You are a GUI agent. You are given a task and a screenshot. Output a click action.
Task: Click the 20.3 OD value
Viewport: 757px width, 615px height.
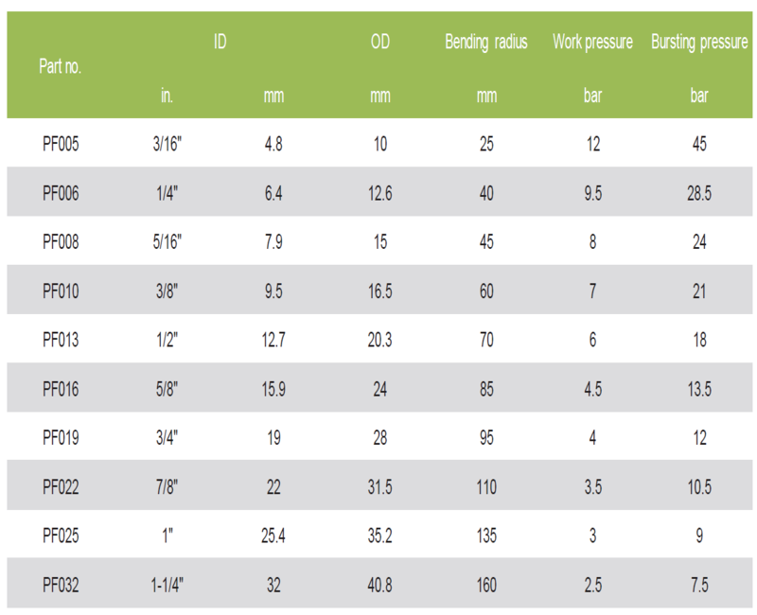[x=379, y=341]
